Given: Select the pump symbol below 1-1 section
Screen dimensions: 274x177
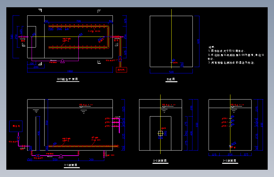Looking at the screenshot, I should (x=61, y=156).
